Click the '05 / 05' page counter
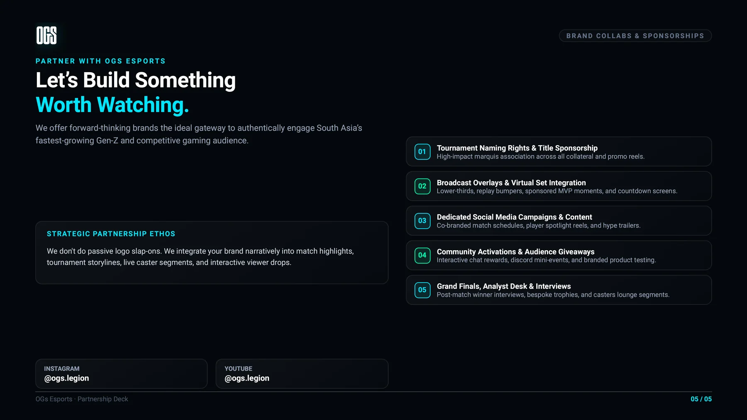The width and height of the screenshot is (747, 420). coord(701,399)
